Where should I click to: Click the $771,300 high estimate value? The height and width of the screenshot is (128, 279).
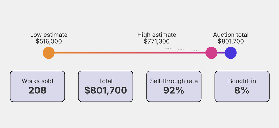(157, 41)
